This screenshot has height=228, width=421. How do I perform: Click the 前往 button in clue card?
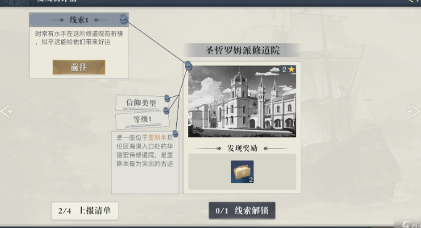click(x=79, y=67)
